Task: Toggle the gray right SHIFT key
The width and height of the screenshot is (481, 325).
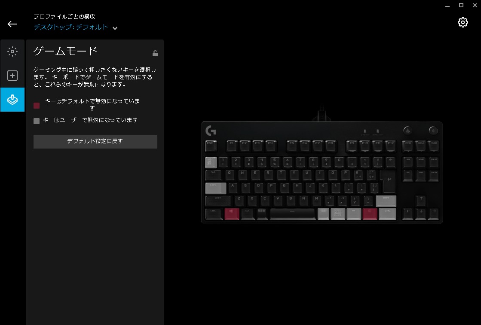Action: point(386,201)
